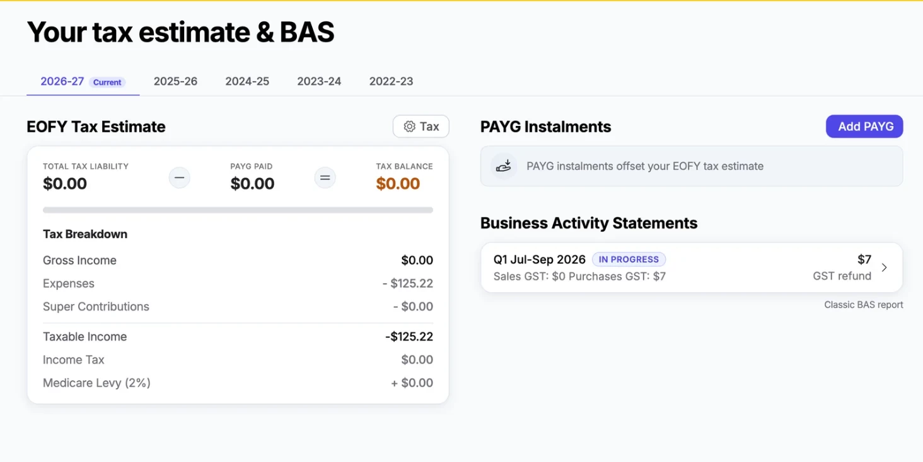Click the Add PAYG button
This screenshot has height=462, width=923.
(x=864, y=127)
